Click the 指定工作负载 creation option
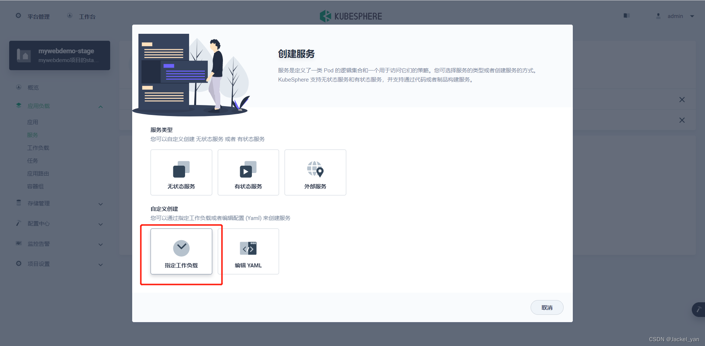Screen dimensions: 705x346 coord(181,252)
